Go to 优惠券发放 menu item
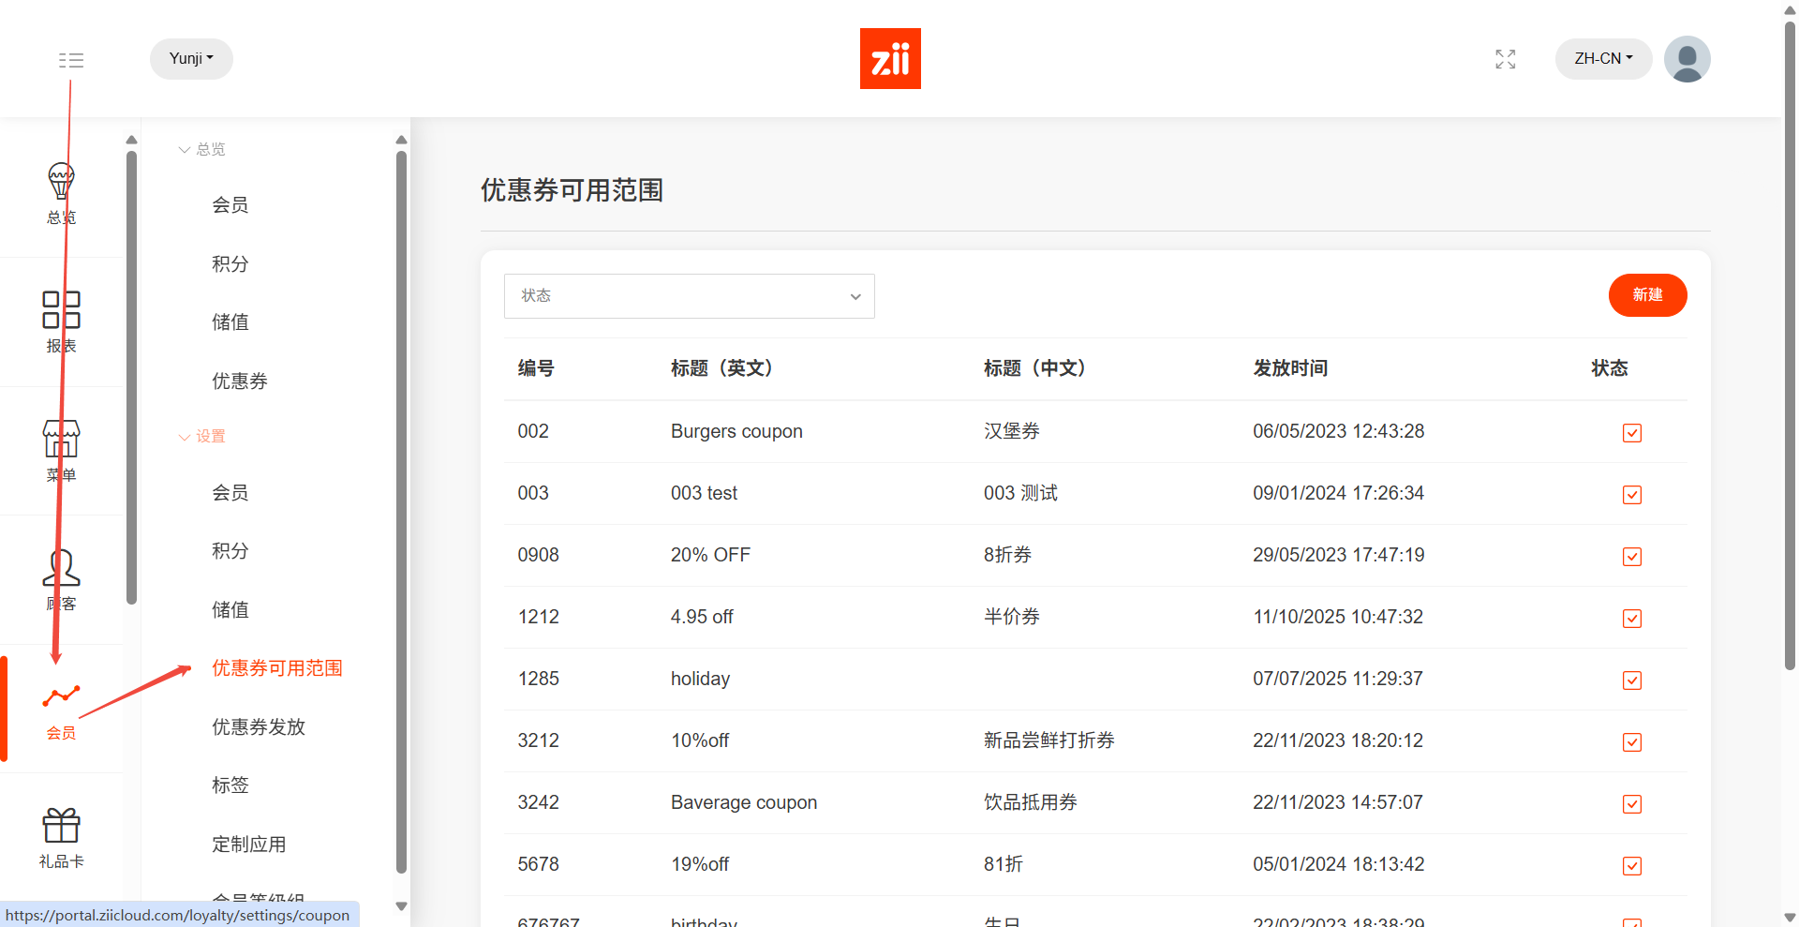 pyautogui.click(x=259, y=726)
